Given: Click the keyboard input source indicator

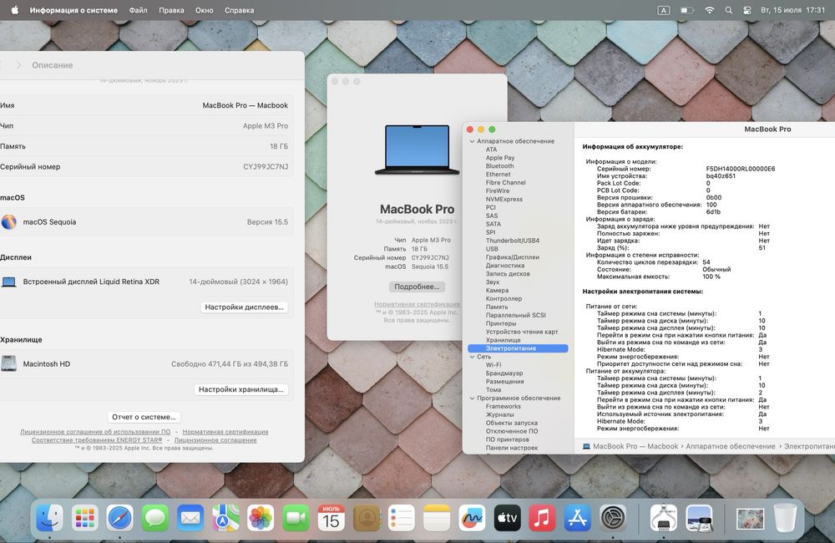Looking at the screenshot, I should (x=664, y=10).
